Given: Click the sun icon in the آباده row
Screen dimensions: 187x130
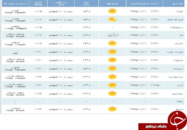Looking at the screenshot, I should coord(112,85).
